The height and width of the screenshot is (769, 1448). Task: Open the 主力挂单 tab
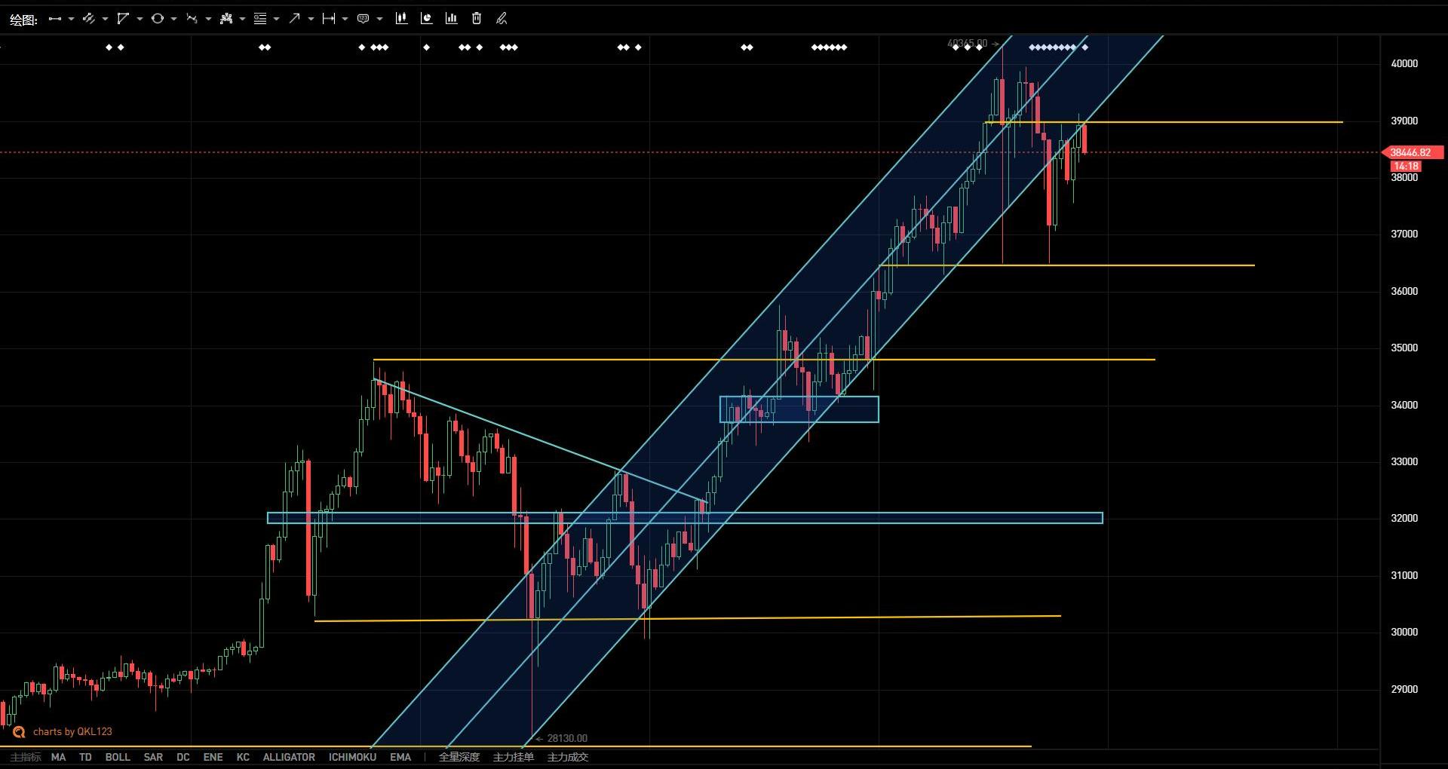[x=513, y=757]
